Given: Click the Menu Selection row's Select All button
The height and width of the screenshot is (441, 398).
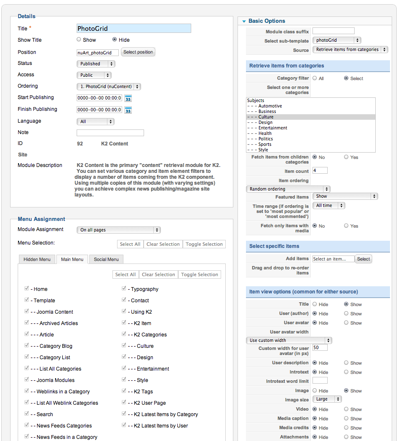Looking at the screenshot, I should point(130,244).
